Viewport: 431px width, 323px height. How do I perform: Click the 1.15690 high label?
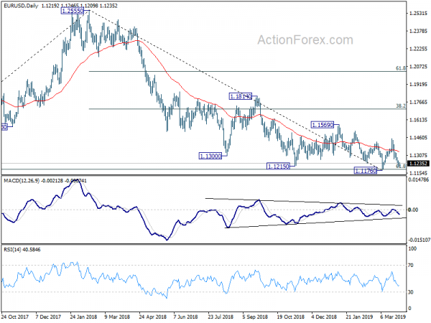click(323, 125)
